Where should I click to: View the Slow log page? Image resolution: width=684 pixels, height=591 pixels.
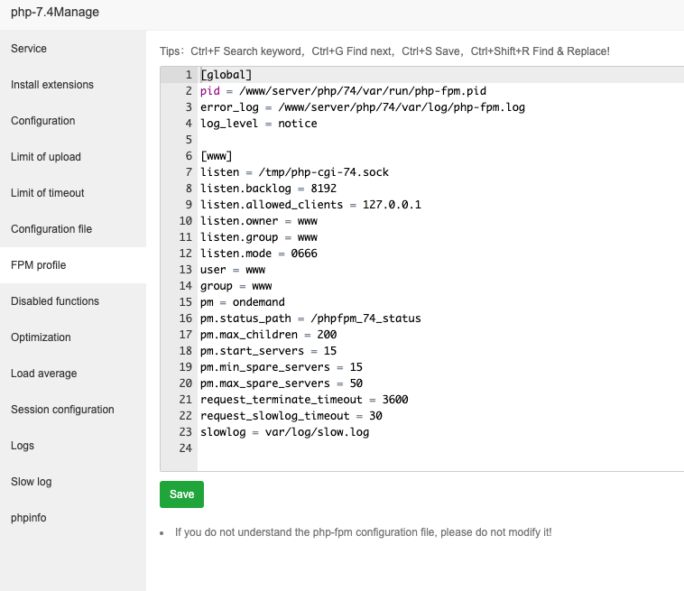coord(32,482)
